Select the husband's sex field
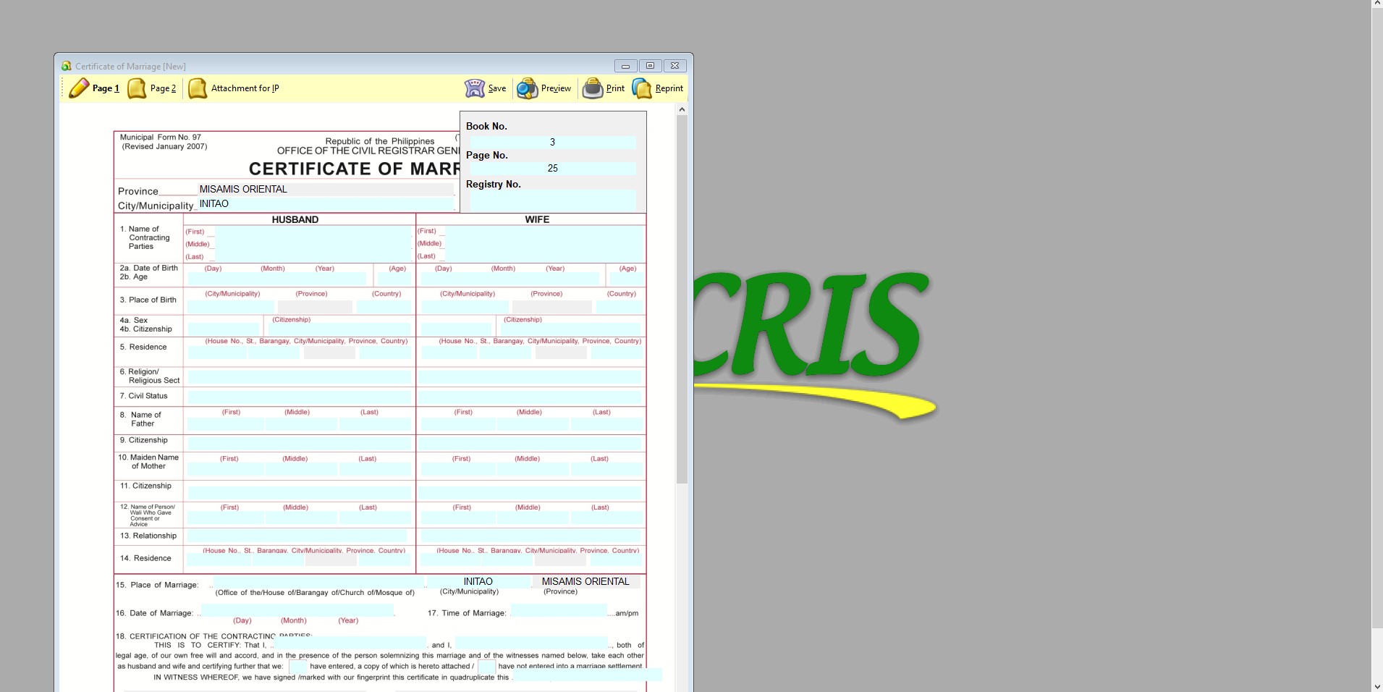1383x692 pixels. [x=223, y=329]
